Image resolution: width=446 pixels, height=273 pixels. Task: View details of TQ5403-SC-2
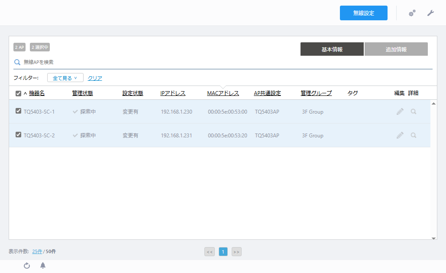(x=414, y=135)
